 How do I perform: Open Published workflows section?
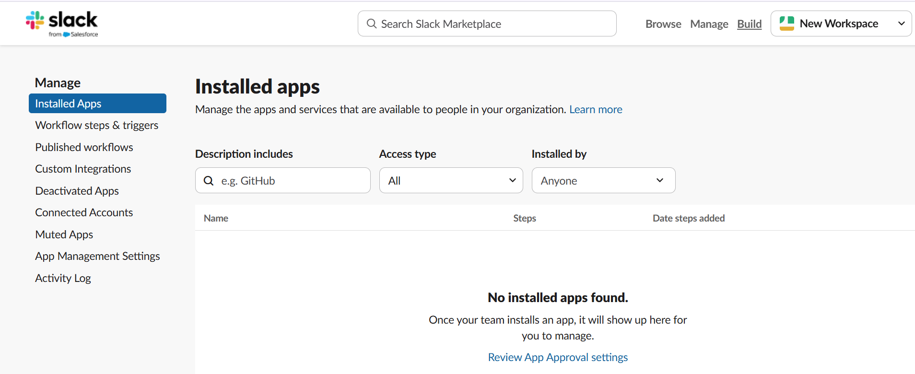84,147
